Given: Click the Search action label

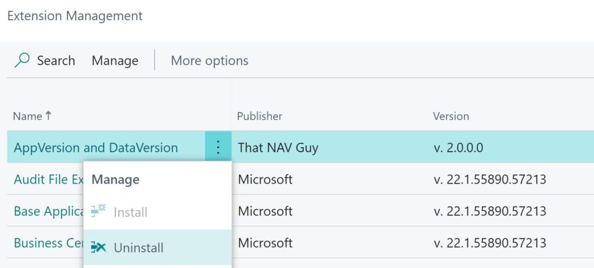Looking at the screenshot, I should pos(56,61).
